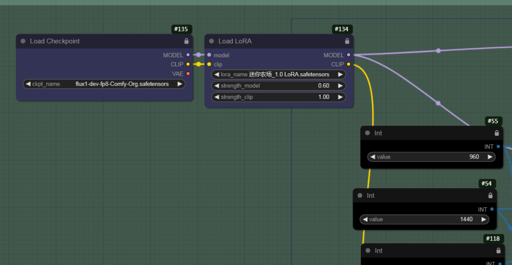The image size is (512, 265).
Task: Select next lora_name with right arrow
Action: tap(340, 74)
